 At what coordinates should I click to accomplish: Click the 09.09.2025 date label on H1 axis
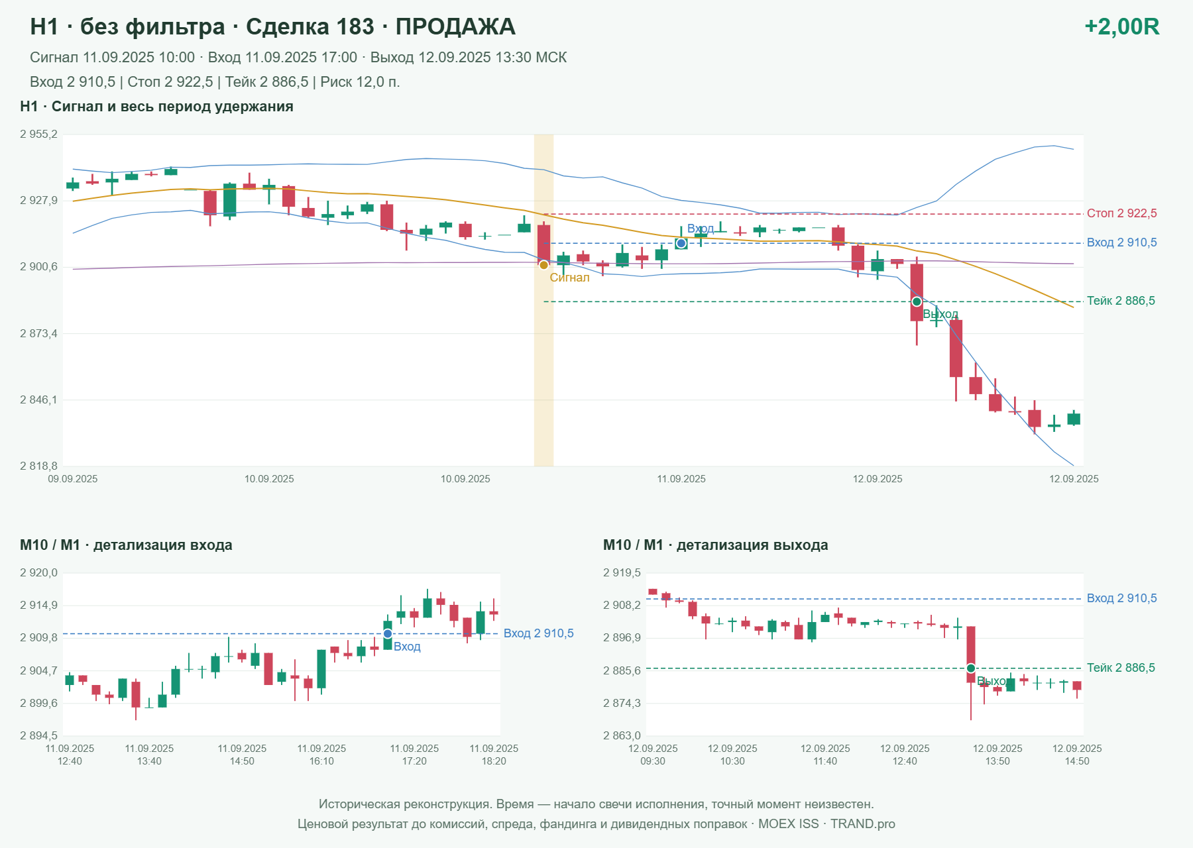point(73,479)
